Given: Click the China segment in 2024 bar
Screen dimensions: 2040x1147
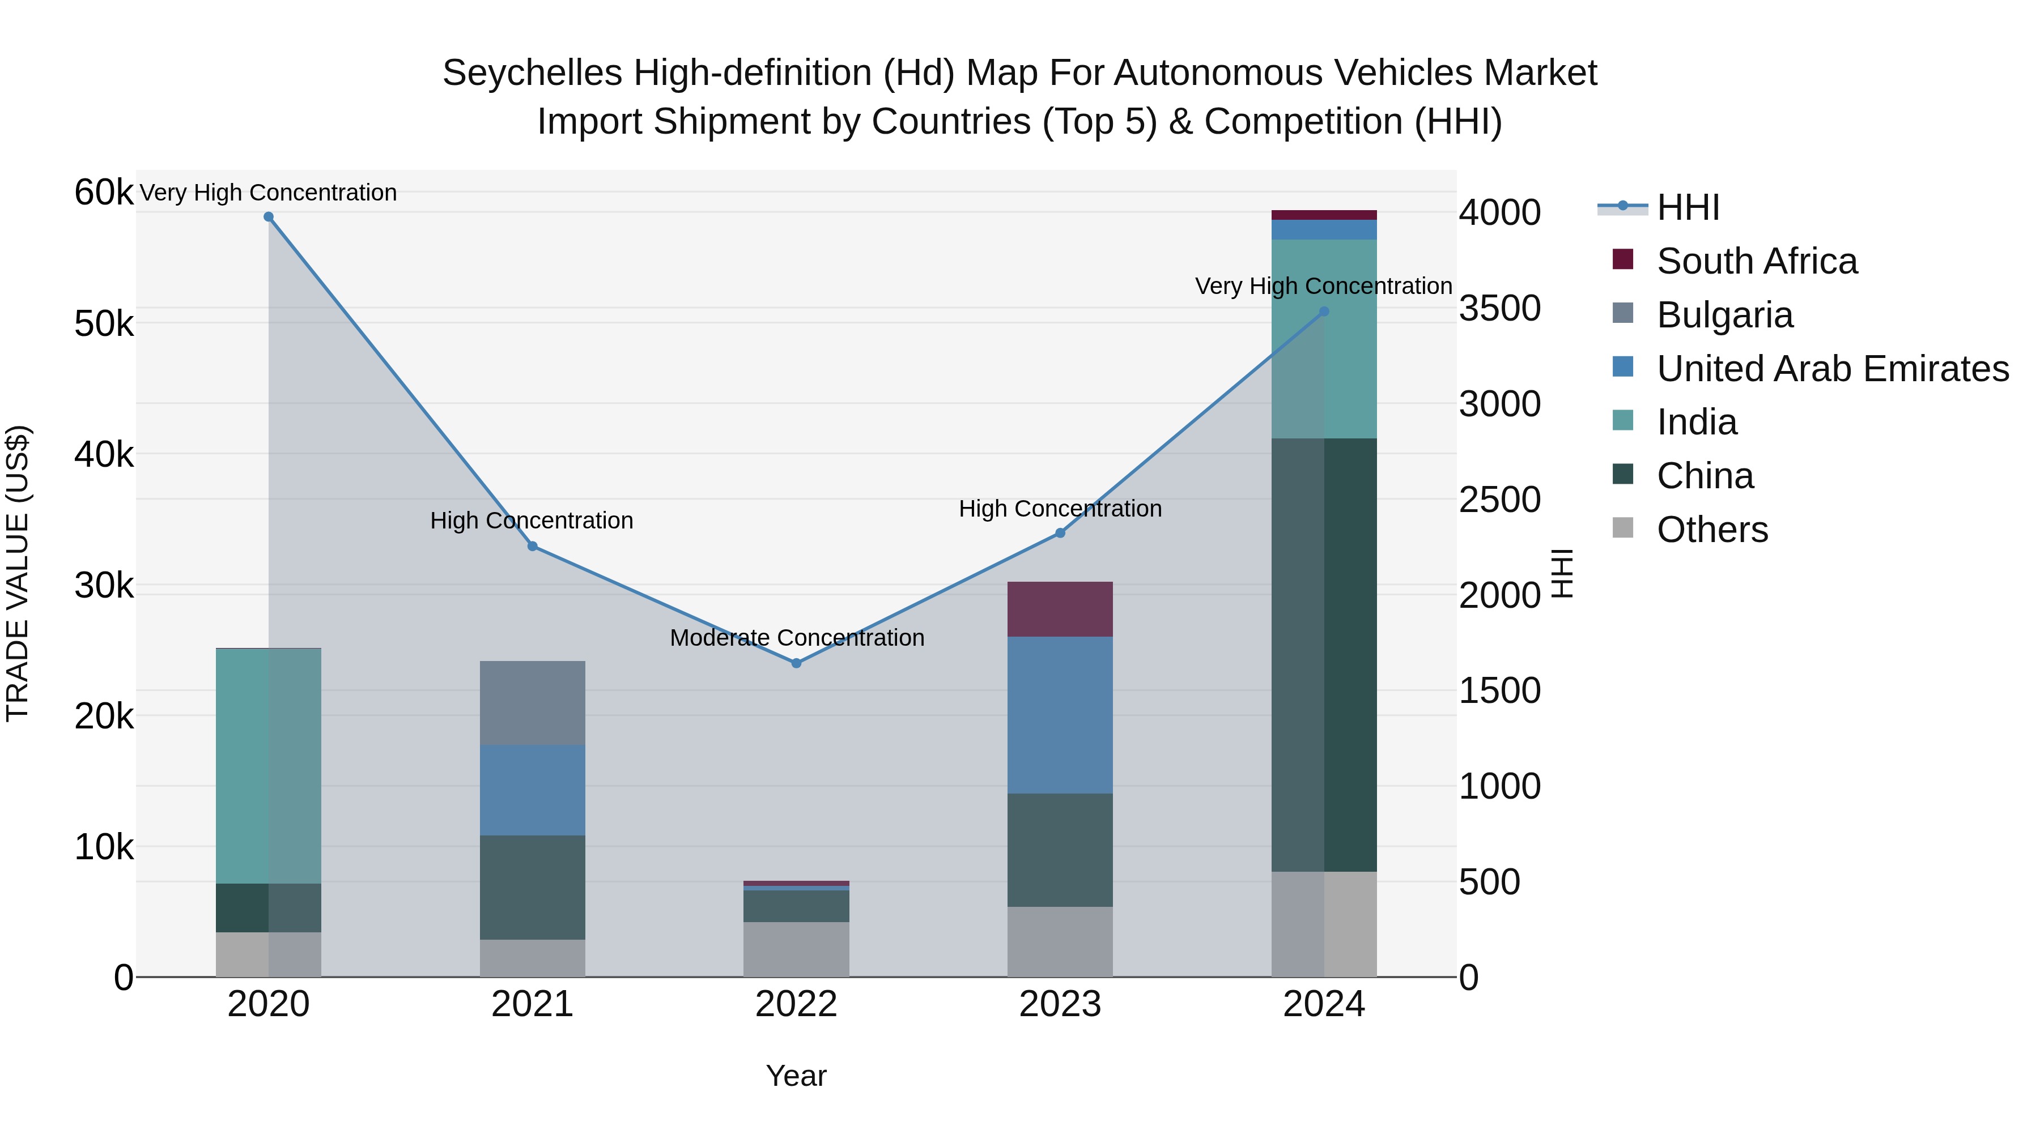Looking at the screenshot, I should 1324,655.
